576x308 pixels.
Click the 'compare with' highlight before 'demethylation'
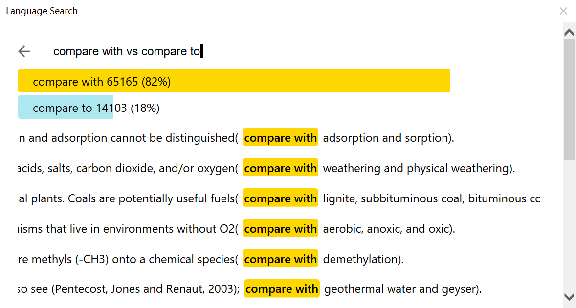point(280,259)
